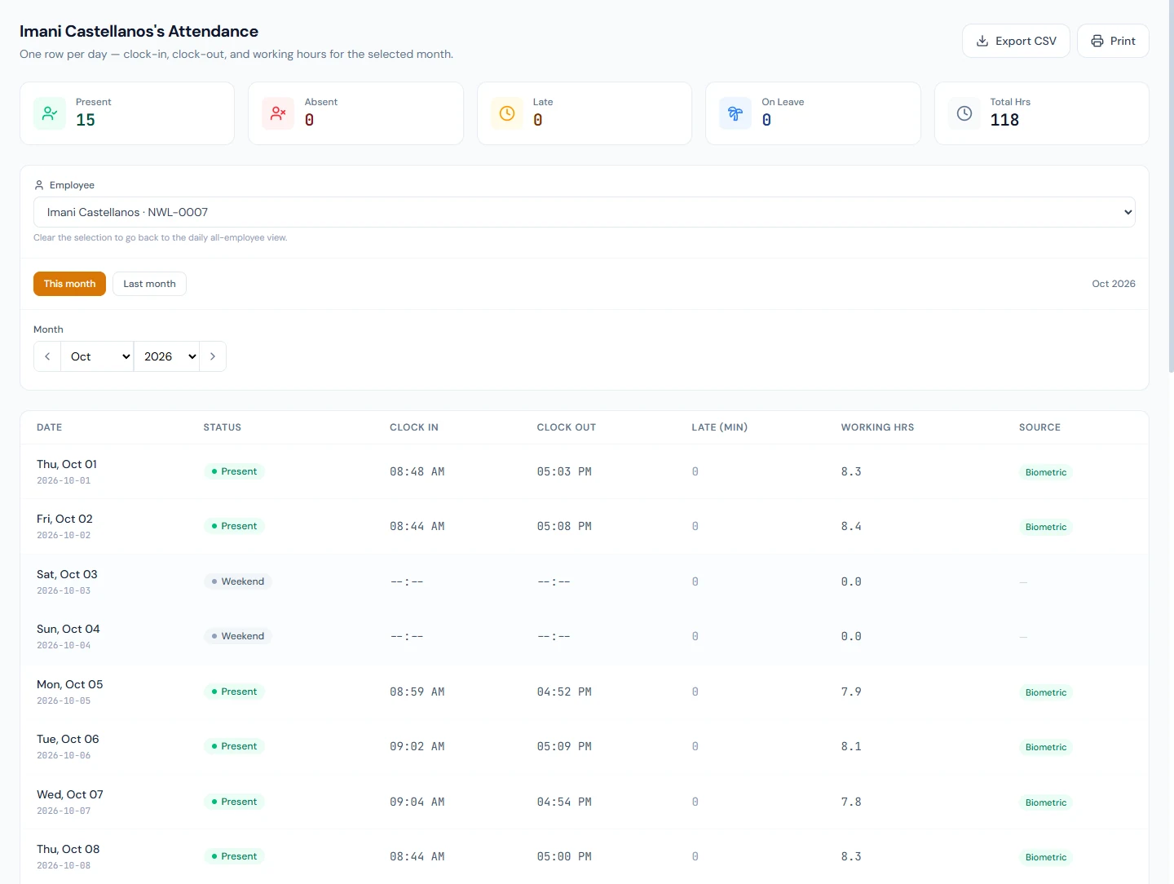
Task: Click the Late clock icon
Action: [507, 113]
